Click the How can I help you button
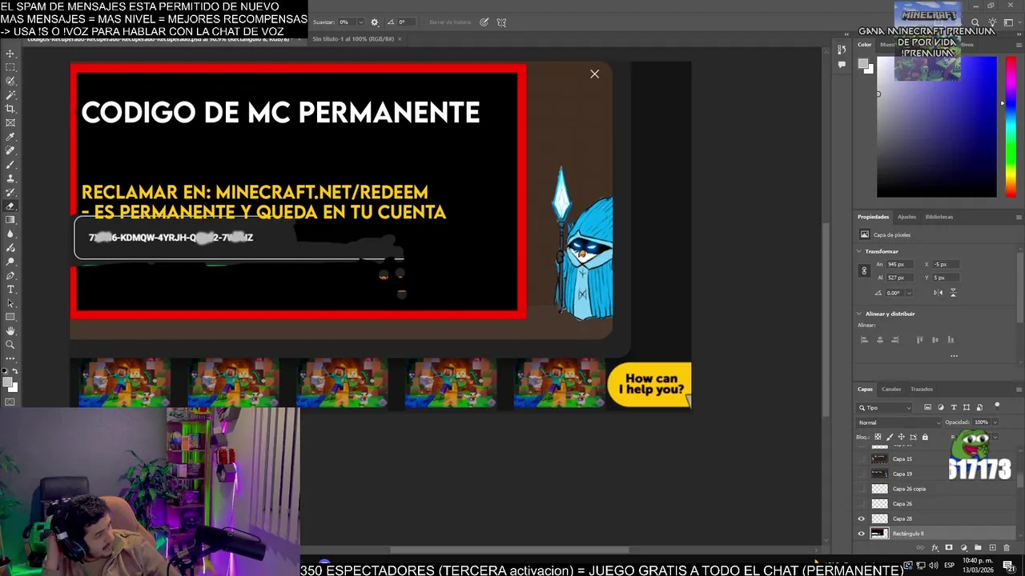This screenshot has height=576, width=1025. pyautogui.click(x=649, y=385)
